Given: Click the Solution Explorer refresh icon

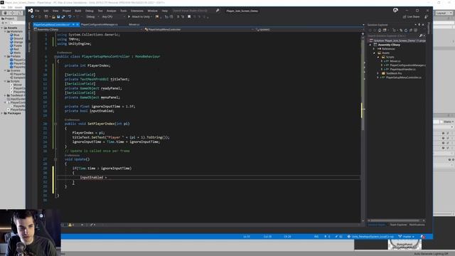Looking at the screenshot, I should pyautogui.click(x=406, y=30).
